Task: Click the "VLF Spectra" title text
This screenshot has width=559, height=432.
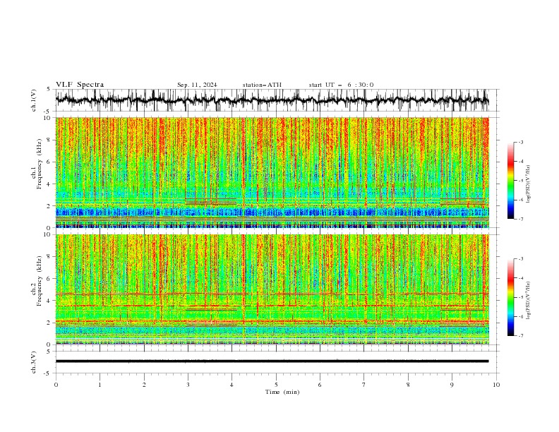Action: coord(80,85)
